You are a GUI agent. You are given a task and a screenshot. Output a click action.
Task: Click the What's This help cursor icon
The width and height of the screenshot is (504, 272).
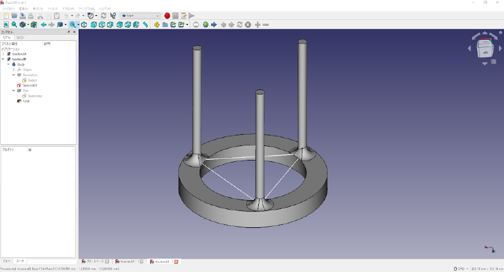pos(113,16)
